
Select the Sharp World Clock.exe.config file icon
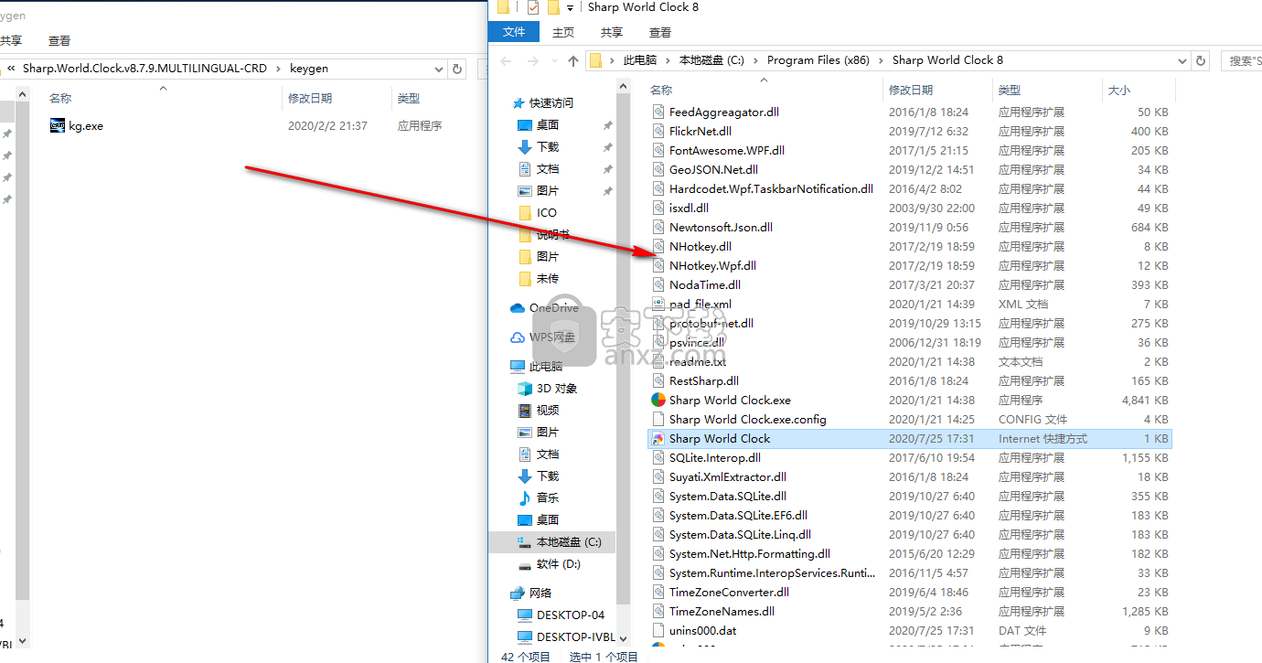(x=658, y=420)
